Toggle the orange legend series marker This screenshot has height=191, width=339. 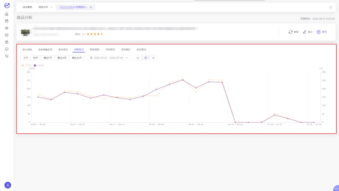(x=23, y=65)
